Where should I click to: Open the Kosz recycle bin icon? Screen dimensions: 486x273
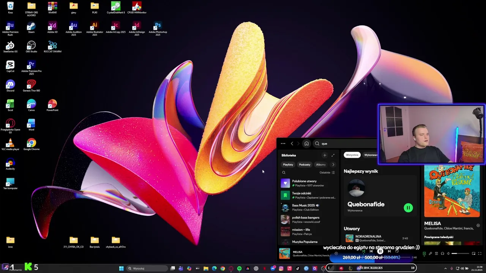tap(10, 8)
